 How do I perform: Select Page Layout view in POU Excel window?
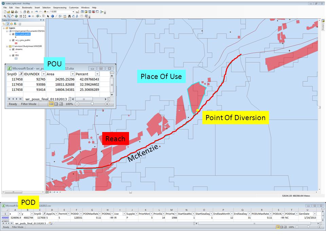click(56, 104)
